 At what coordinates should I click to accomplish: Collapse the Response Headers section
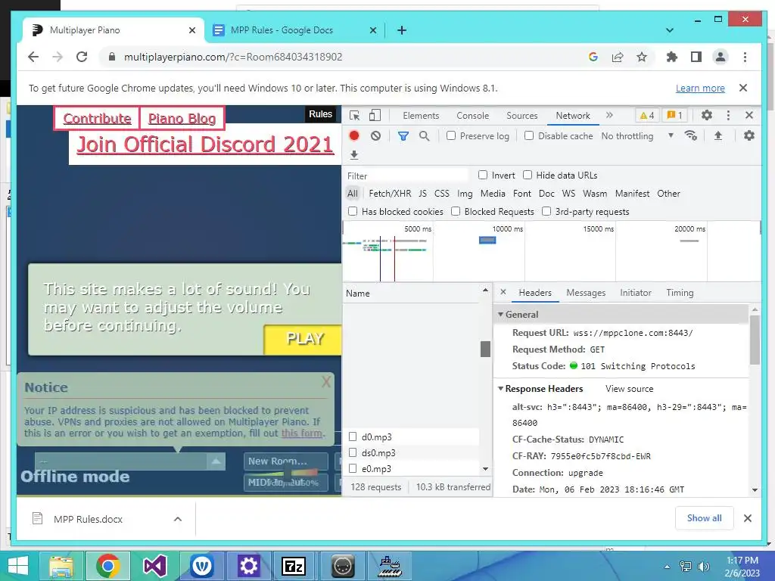pyautogui.click(x=501, y=388)
